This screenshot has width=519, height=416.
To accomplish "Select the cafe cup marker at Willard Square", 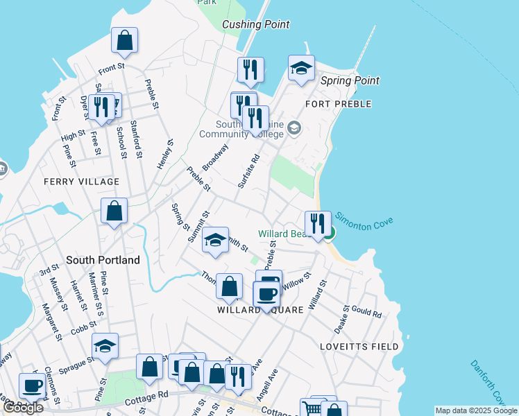I will (266, 295).
